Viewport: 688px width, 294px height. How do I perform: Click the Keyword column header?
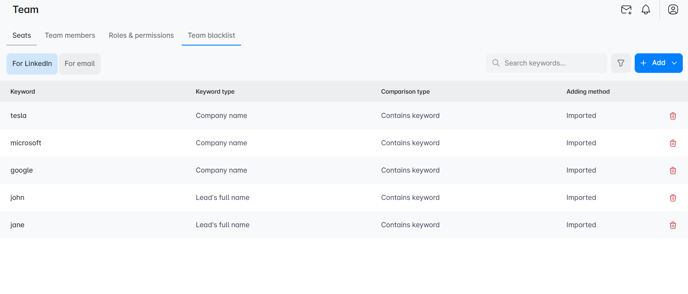[x=23, y=91]
